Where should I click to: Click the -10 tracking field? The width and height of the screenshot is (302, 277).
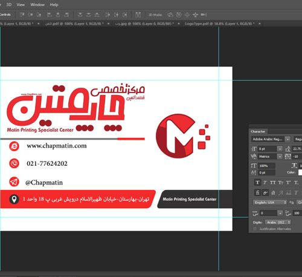tap(297, 156)
